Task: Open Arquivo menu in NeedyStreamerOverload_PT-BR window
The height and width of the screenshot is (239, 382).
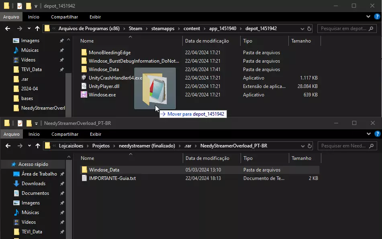Action: (x=12, y=134)
